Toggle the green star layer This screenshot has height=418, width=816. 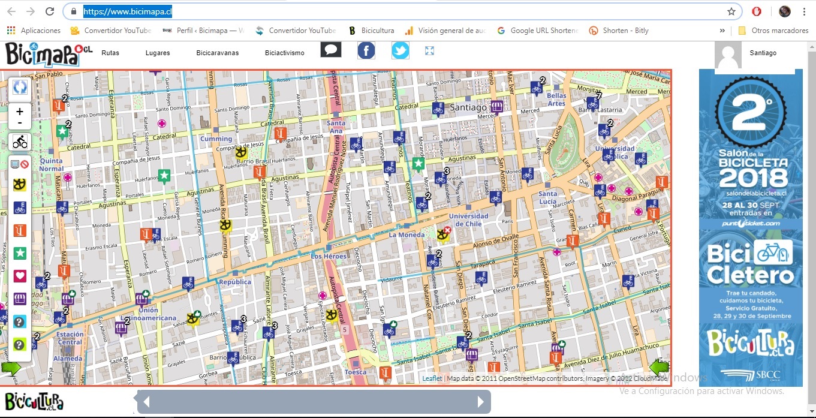(20, 253)
